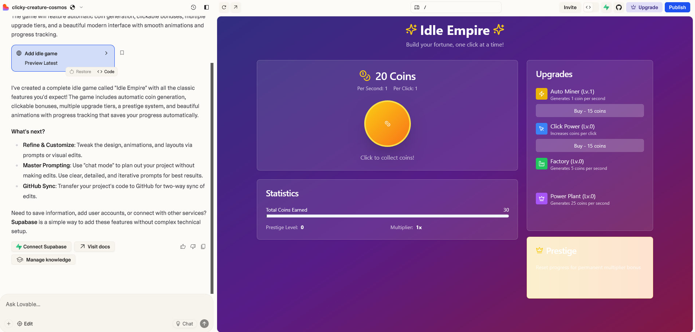Click Factory chart icon
The image size is (695, 332).
point(542,164)
